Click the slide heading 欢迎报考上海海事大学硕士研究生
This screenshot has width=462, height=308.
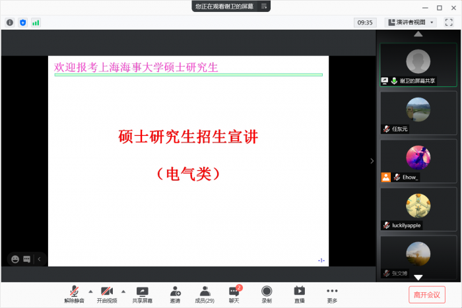click(136, 67)
